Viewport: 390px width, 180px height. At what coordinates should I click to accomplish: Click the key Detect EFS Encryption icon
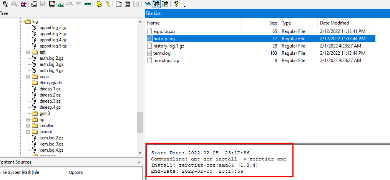[x=108, y=4]
